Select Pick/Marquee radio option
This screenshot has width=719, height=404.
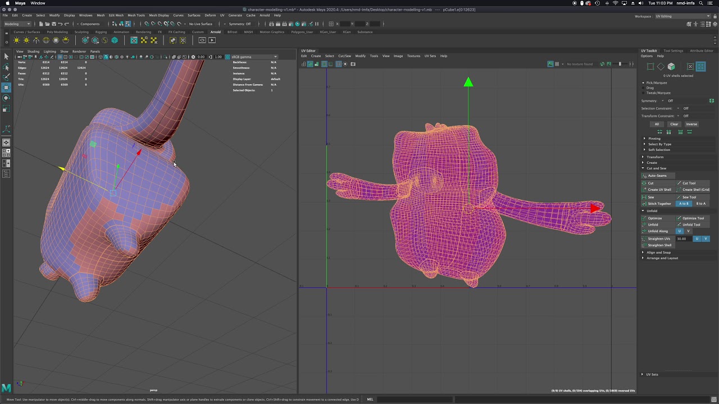(643, 83)
